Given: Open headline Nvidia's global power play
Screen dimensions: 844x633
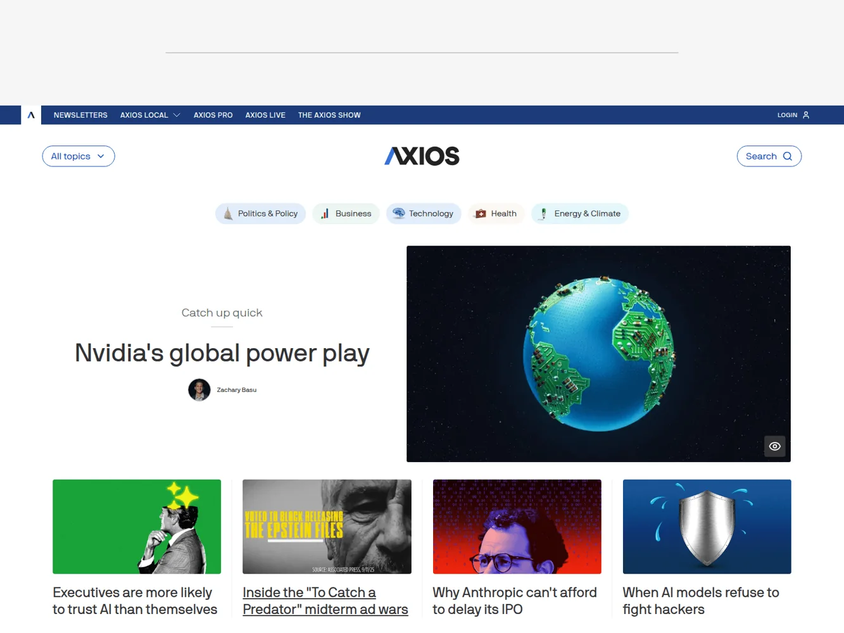Looking at the screenshot, I should pyautogui.click(x=222, y=353).
